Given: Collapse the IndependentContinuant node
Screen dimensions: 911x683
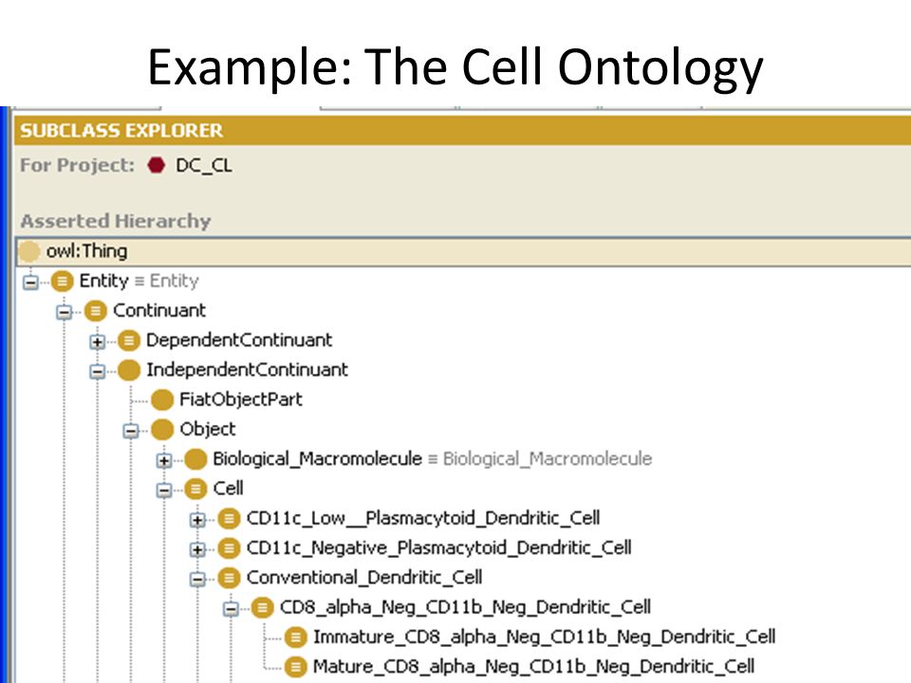Looking at the screenshot, I should 97,371.
